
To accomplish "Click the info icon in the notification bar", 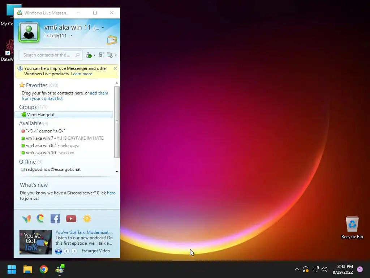I will click(x=20, y=68).
